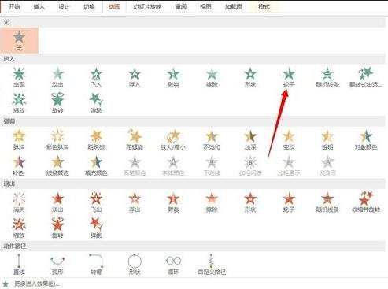Choose the 跷跷板 emphasis effect
This screenshot has height=289, width=388.
click(96, 139)
